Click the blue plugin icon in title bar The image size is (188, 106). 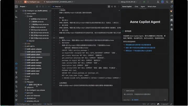pyautogui.click(x=162, y=2)
